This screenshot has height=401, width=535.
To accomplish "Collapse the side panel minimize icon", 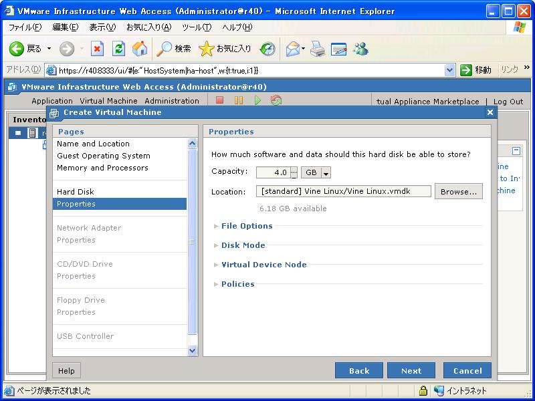I will point(516,151).
